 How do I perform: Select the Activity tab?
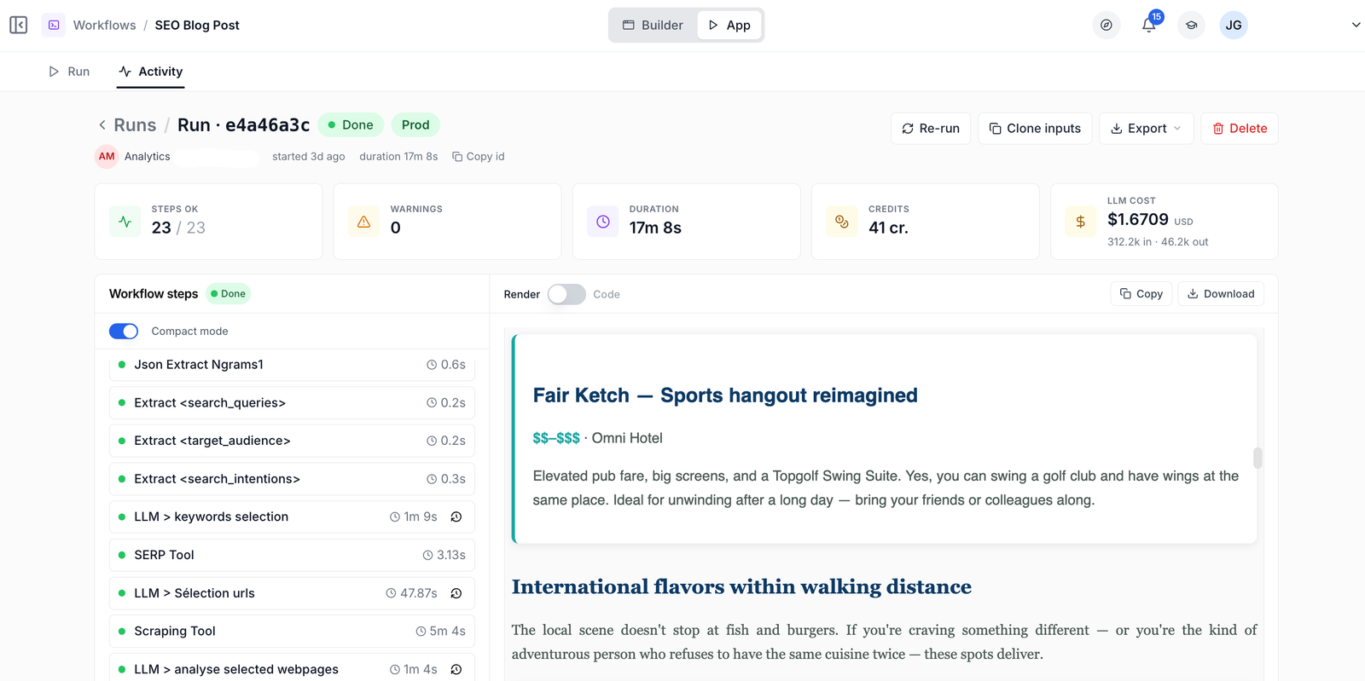150,72
